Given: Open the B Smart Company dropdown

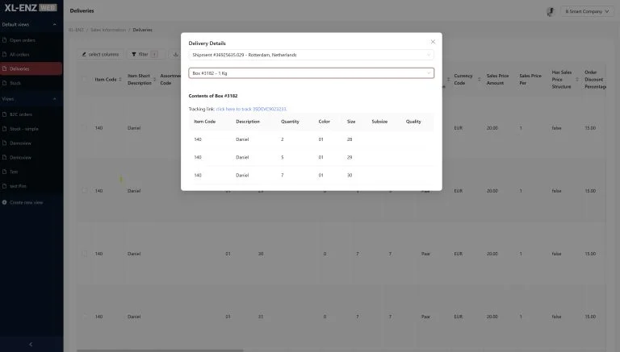Looking at the screenshot, I should pyautogui.click(x=587, y=11).
